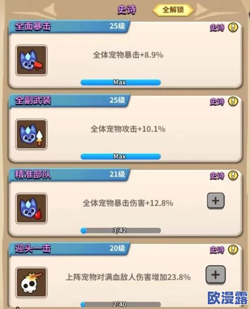Upgrade 迎头一击 with plus button
This screenshot has width=250, height=309.
point(216,275)
